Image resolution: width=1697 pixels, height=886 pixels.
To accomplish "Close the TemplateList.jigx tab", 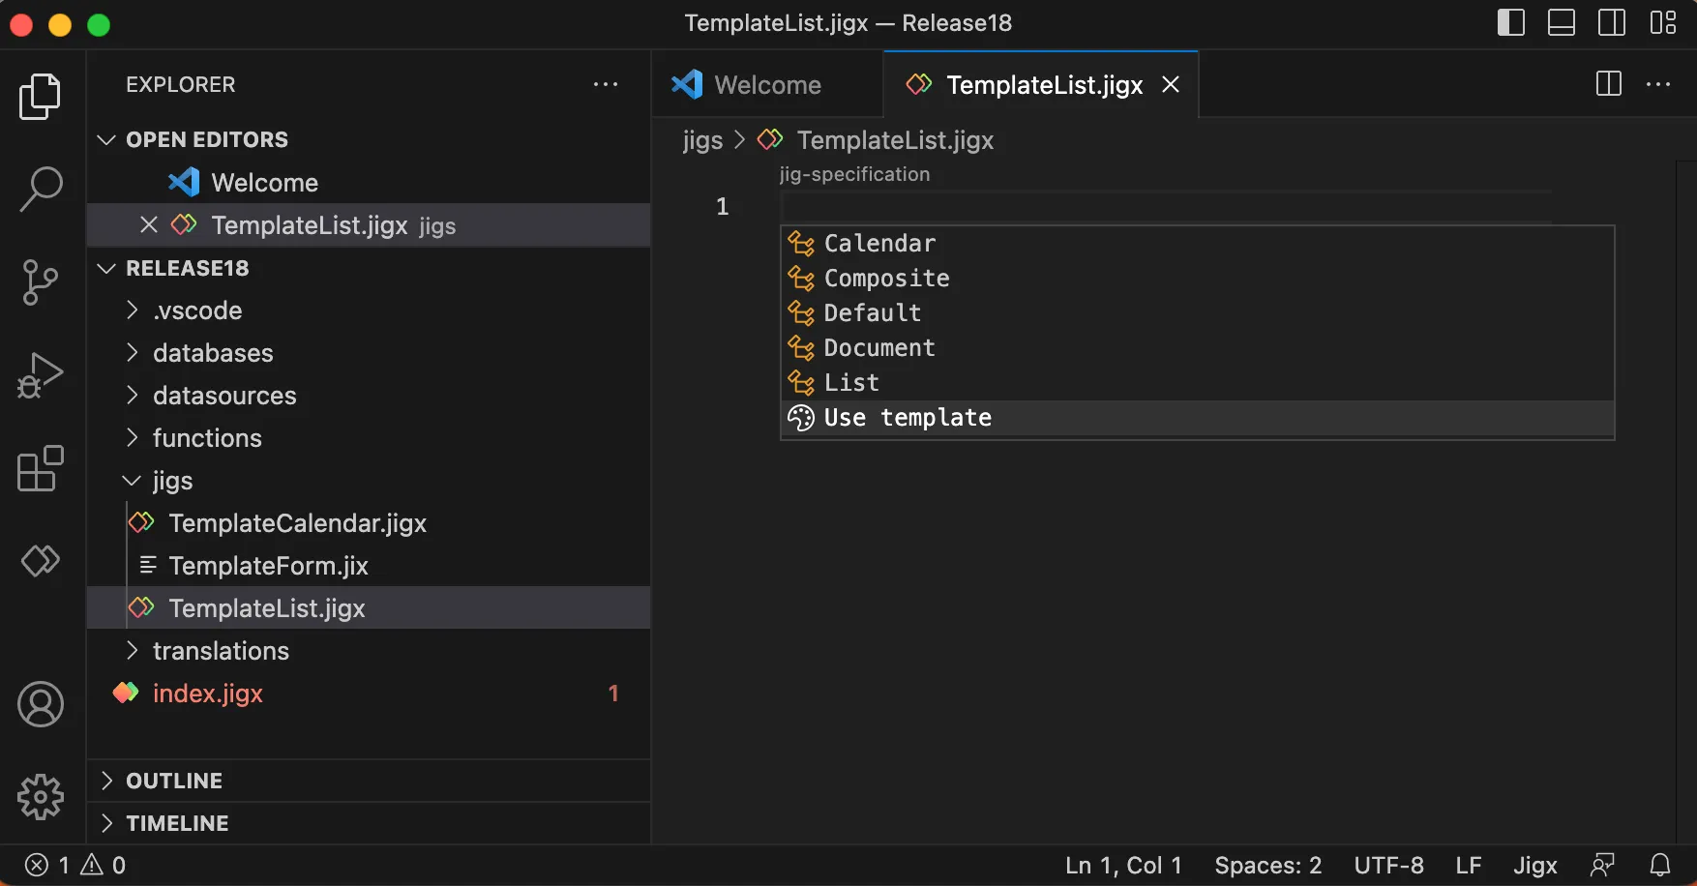I will tap(1171, 84).
